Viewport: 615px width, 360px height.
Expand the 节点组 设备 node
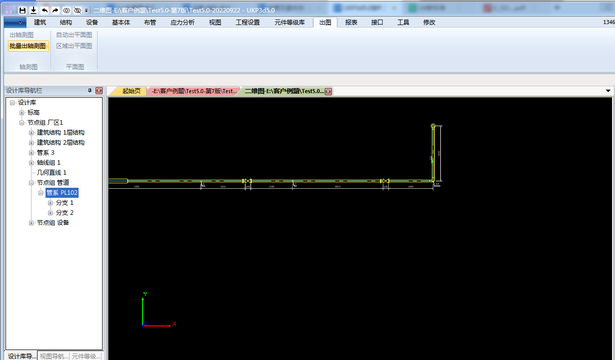(31, 223)
